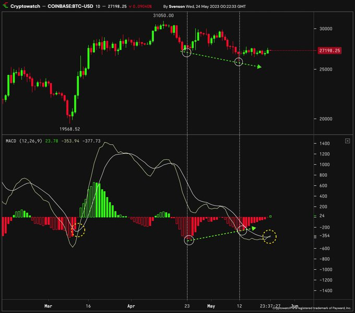The width and height of the screenshot is (355, 313).
Task: Close the MACD indicator panel
Action: (x=347, y=141)
